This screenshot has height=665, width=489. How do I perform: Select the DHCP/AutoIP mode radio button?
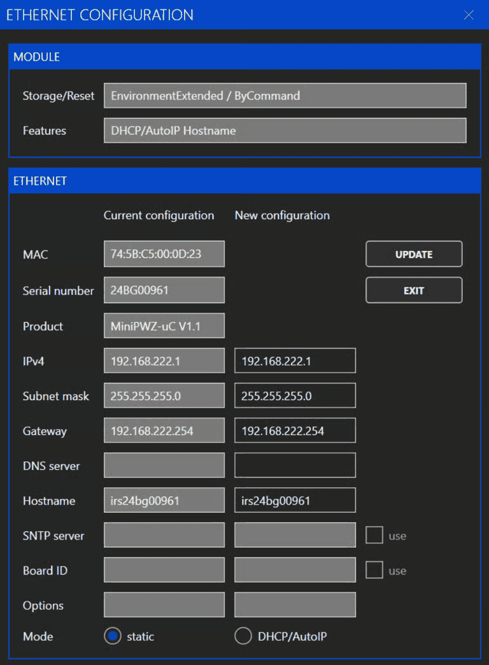pos(243,636)
